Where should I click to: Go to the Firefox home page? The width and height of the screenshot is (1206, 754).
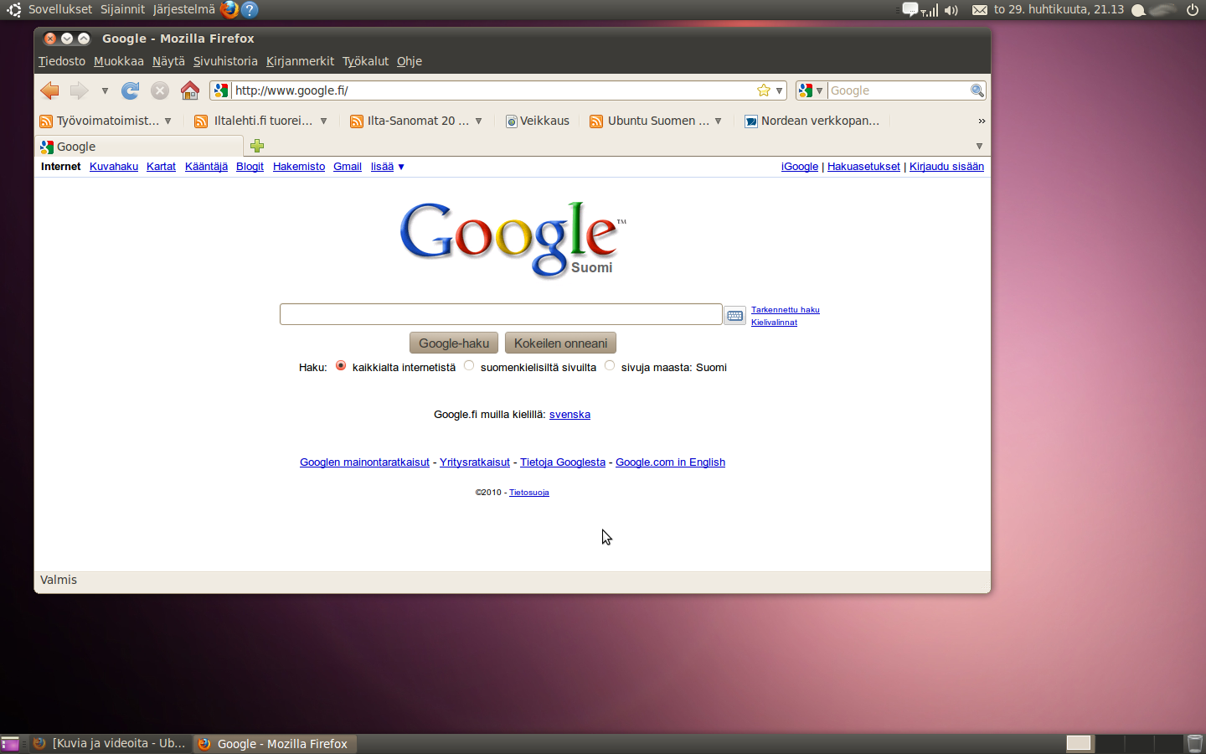click(x=190, y=90)
